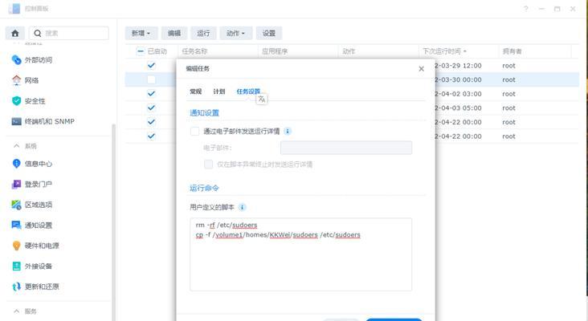588x321 pixels.
Task: Open Login Portal (登录门户)
Action: tap(32, 184)
